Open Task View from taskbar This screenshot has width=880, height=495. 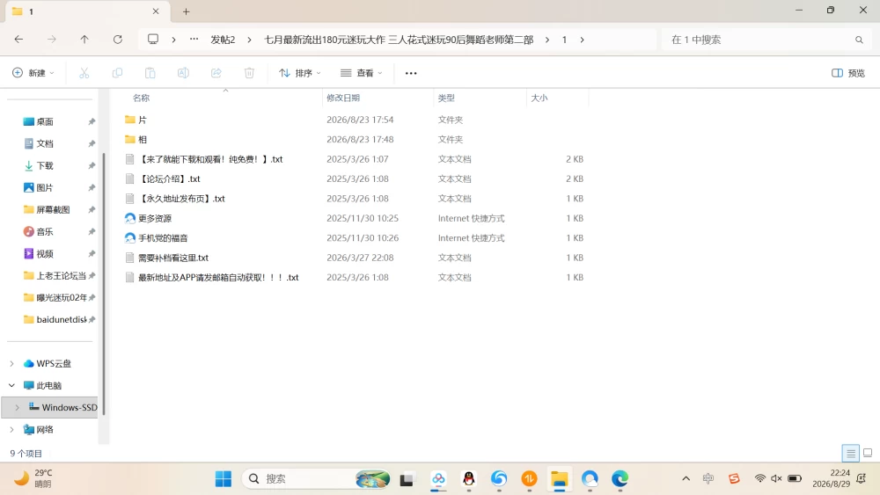coord(407,479)
